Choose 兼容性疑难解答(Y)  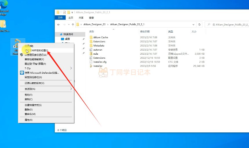(x=46, y=59)
